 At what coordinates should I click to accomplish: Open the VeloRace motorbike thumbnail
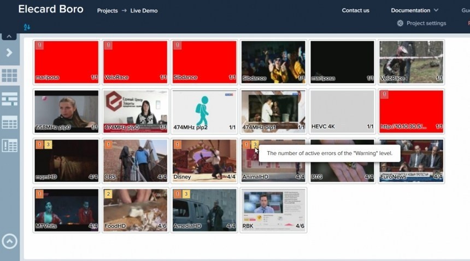pyautogui.click(x=411, y=62)
